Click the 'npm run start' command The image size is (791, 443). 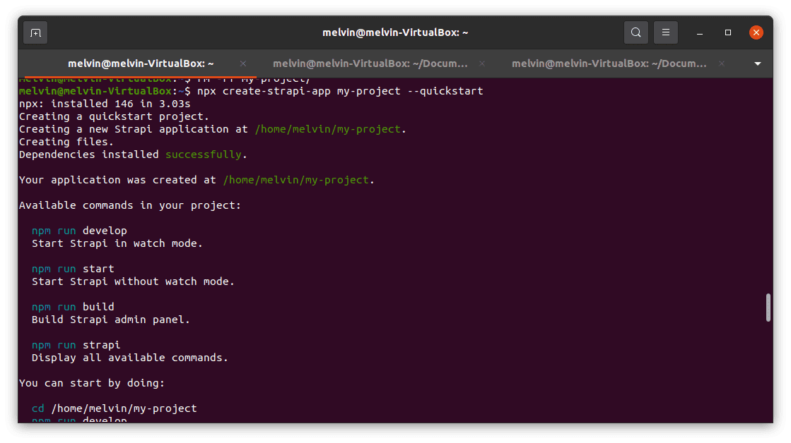point(73,269)
